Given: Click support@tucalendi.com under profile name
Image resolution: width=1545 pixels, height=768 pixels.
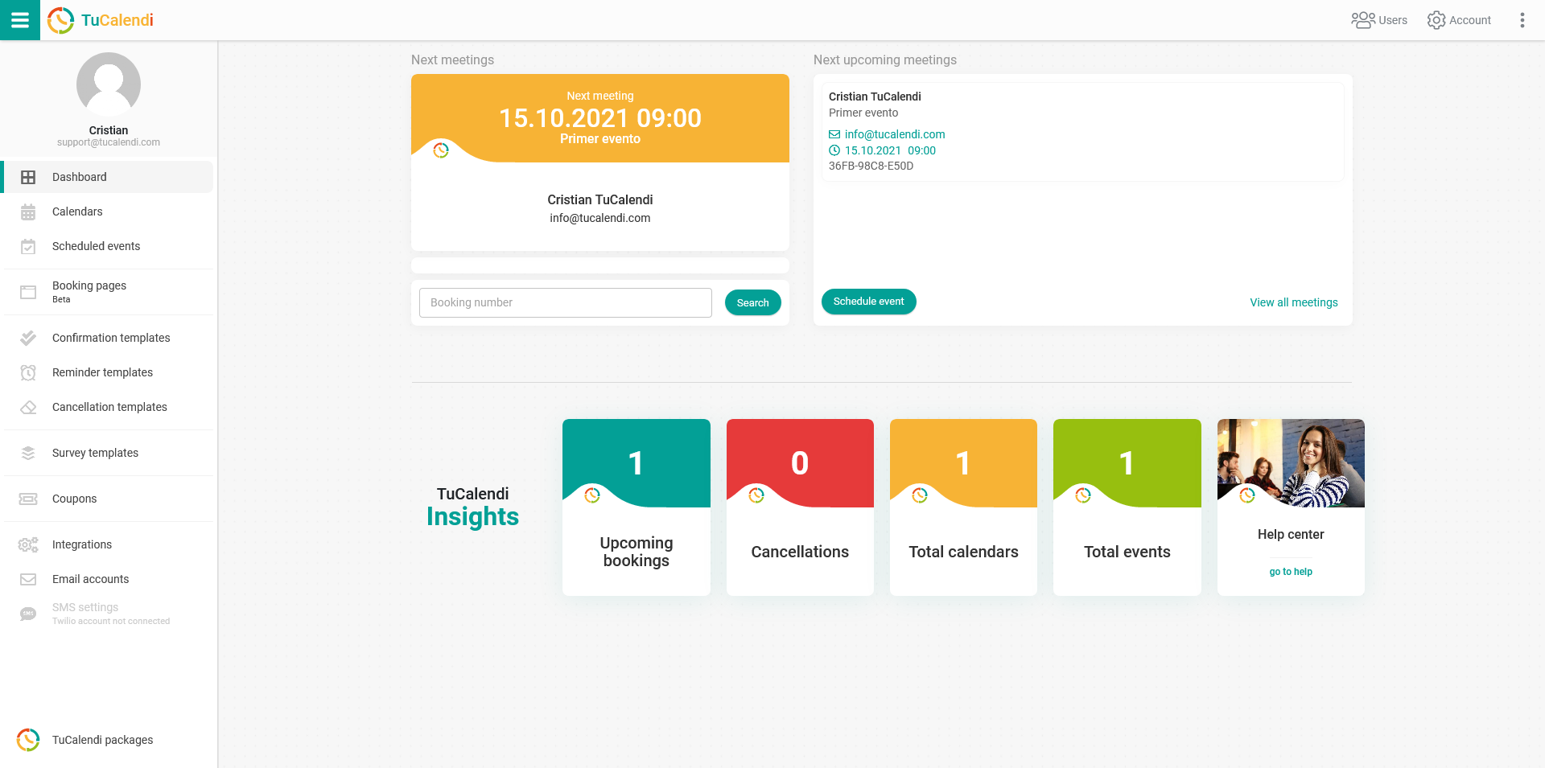Looking at the screenshot, I should coord(109,142).
